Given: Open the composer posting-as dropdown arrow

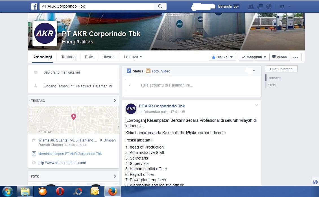Looking at the screenshot, I should coord(254,70).
